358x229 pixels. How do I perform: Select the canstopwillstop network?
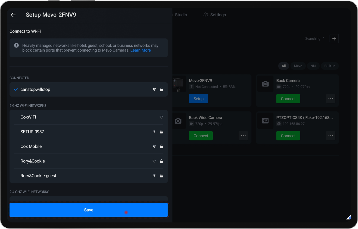(89, 89)
